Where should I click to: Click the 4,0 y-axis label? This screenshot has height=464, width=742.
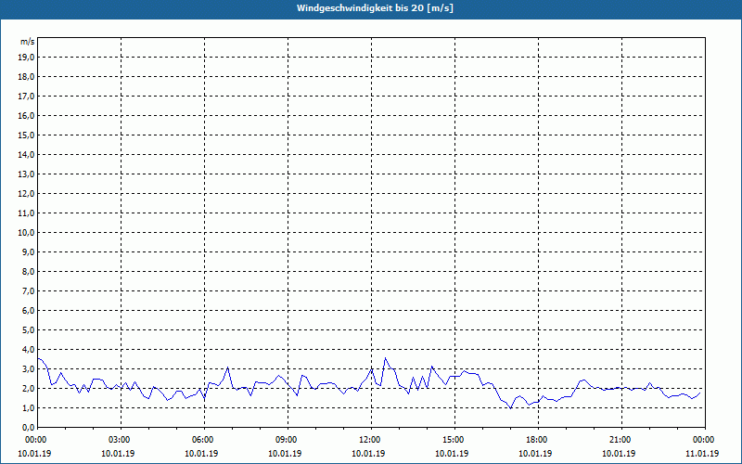click(28, 350)
